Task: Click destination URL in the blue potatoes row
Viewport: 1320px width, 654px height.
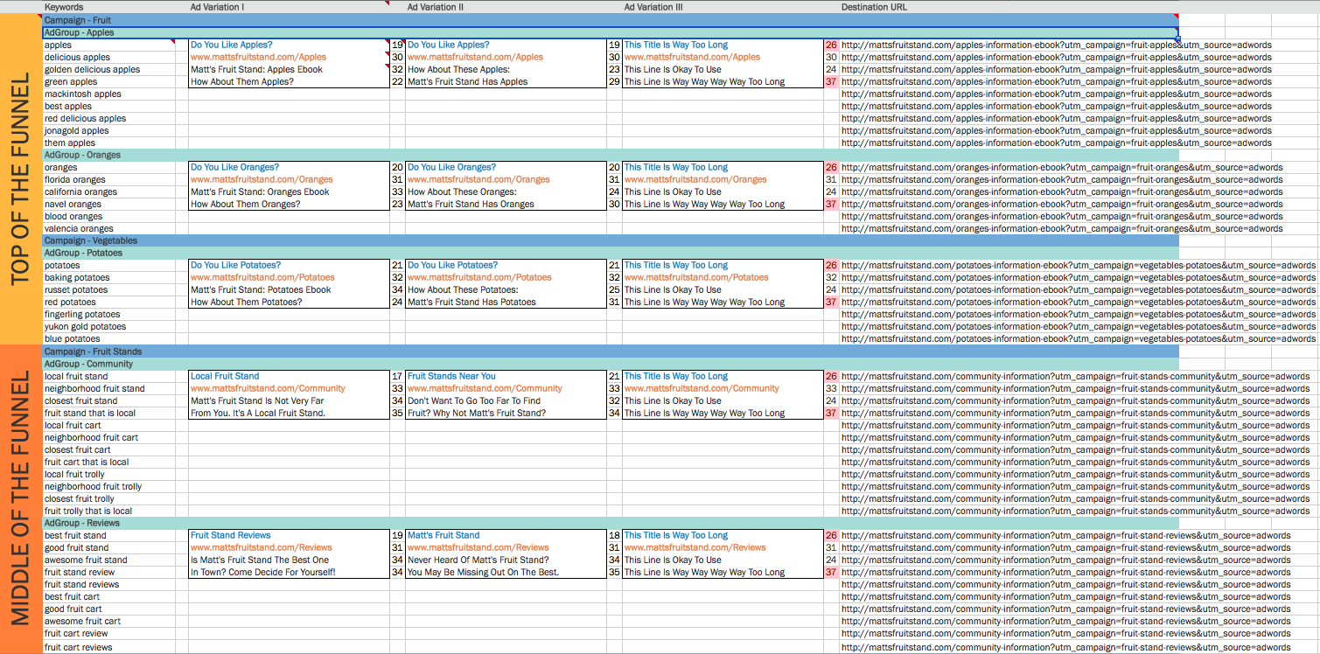Action: click(1079, 338)
